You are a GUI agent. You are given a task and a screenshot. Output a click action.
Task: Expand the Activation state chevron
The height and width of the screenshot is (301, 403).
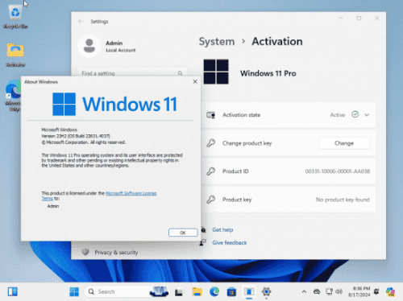pos(367,115)
